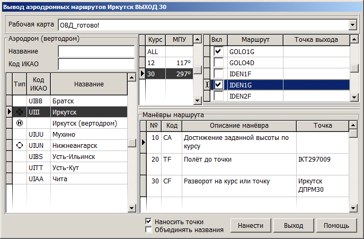
Task: Click the circle type icon for Нижнеангарск
Action: 20,145
